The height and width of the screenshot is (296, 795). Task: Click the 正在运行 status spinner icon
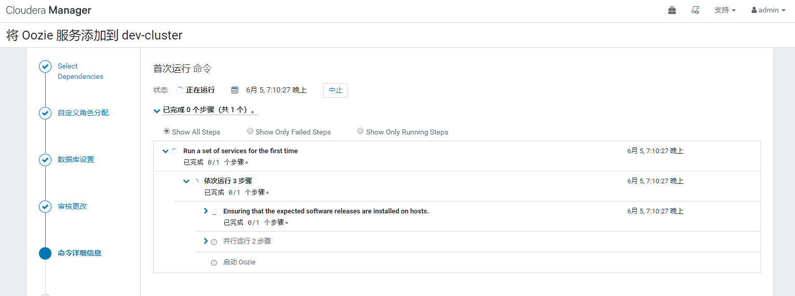pos(180,90)
